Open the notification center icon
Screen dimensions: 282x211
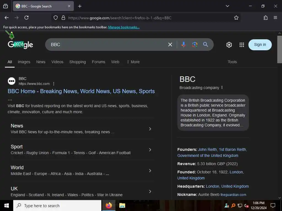[x=273, y=206]
